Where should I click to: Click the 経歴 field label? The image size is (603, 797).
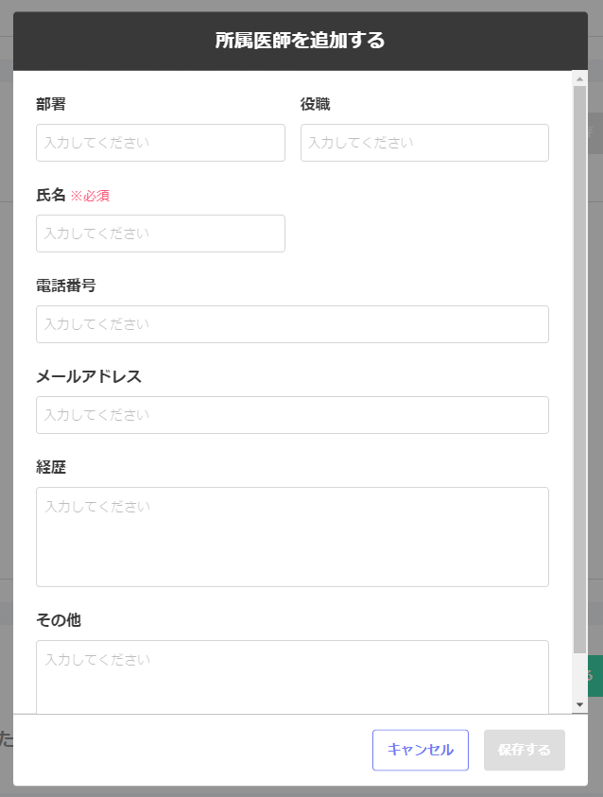(51, 467)
